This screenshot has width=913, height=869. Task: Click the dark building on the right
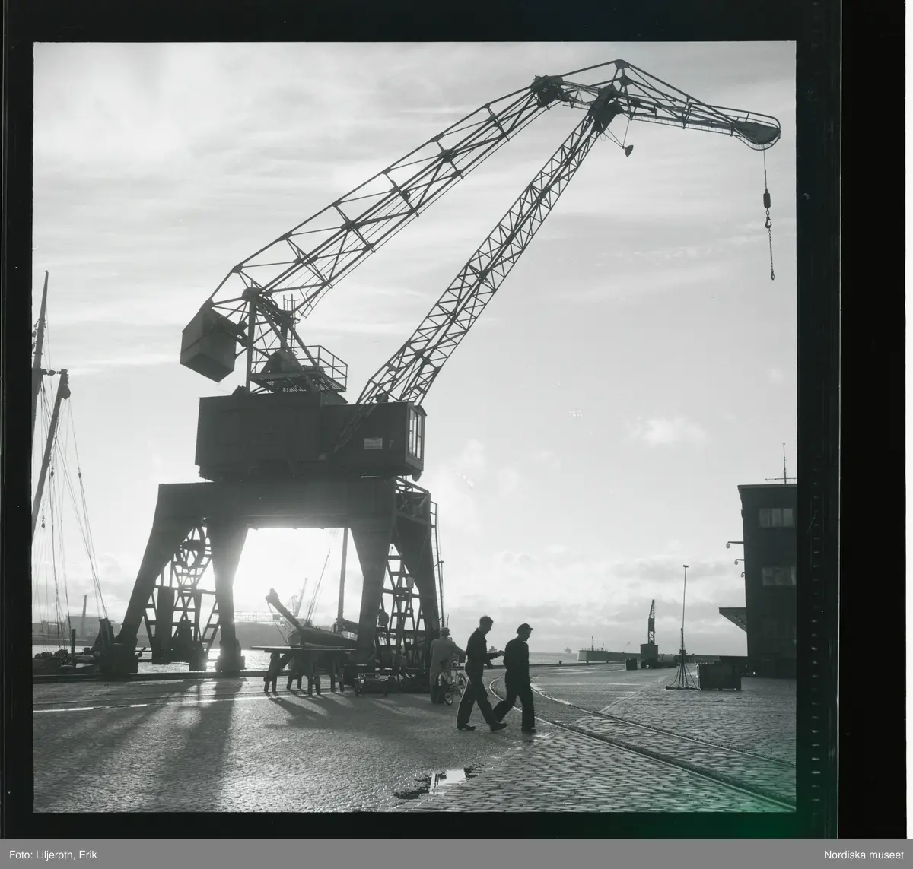pos(767,578)
